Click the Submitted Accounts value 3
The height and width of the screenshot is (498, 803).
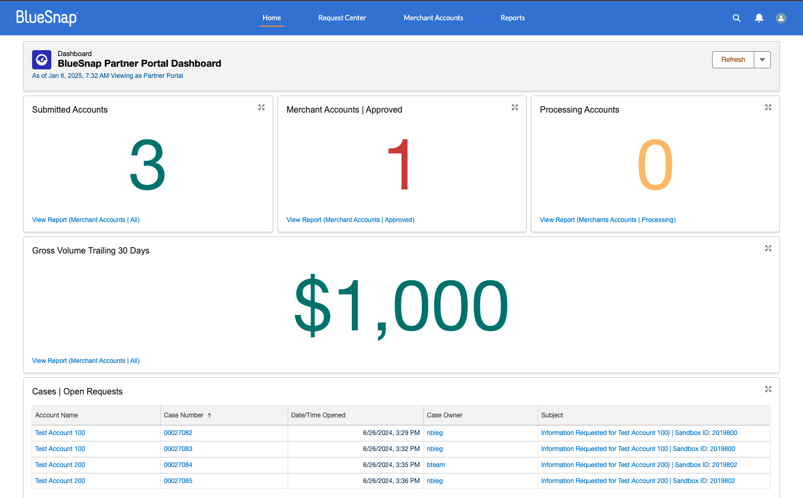[x=148, y=165]
